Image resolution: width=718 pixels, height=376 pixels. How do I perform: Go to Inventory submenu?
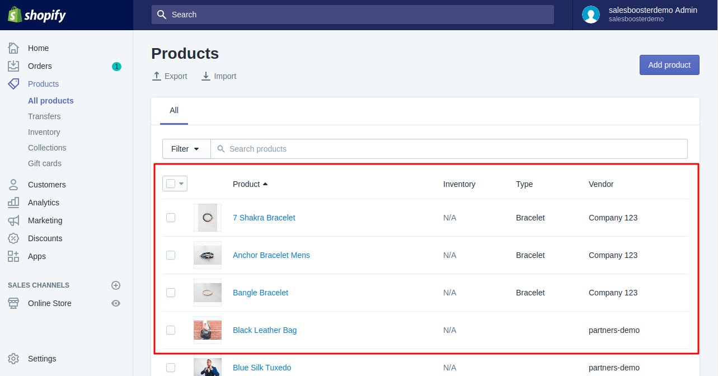(44, 132)
